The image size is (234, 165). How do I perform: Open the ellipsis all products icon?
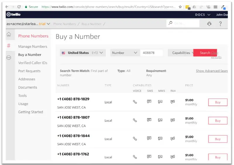point(9,58)
